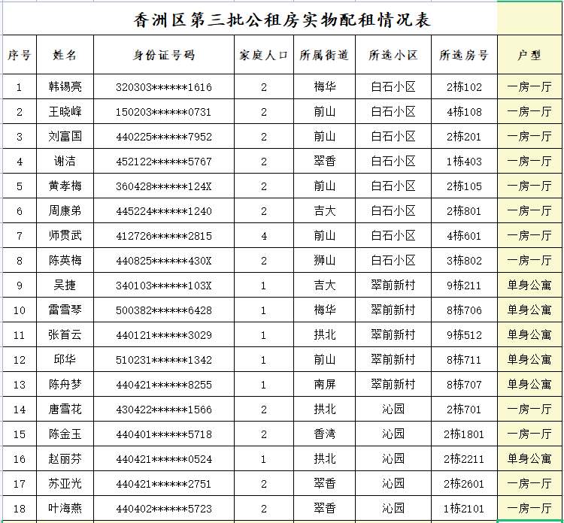
Task: Select room number cell 1栋403
Action: [x=464, y=162]
